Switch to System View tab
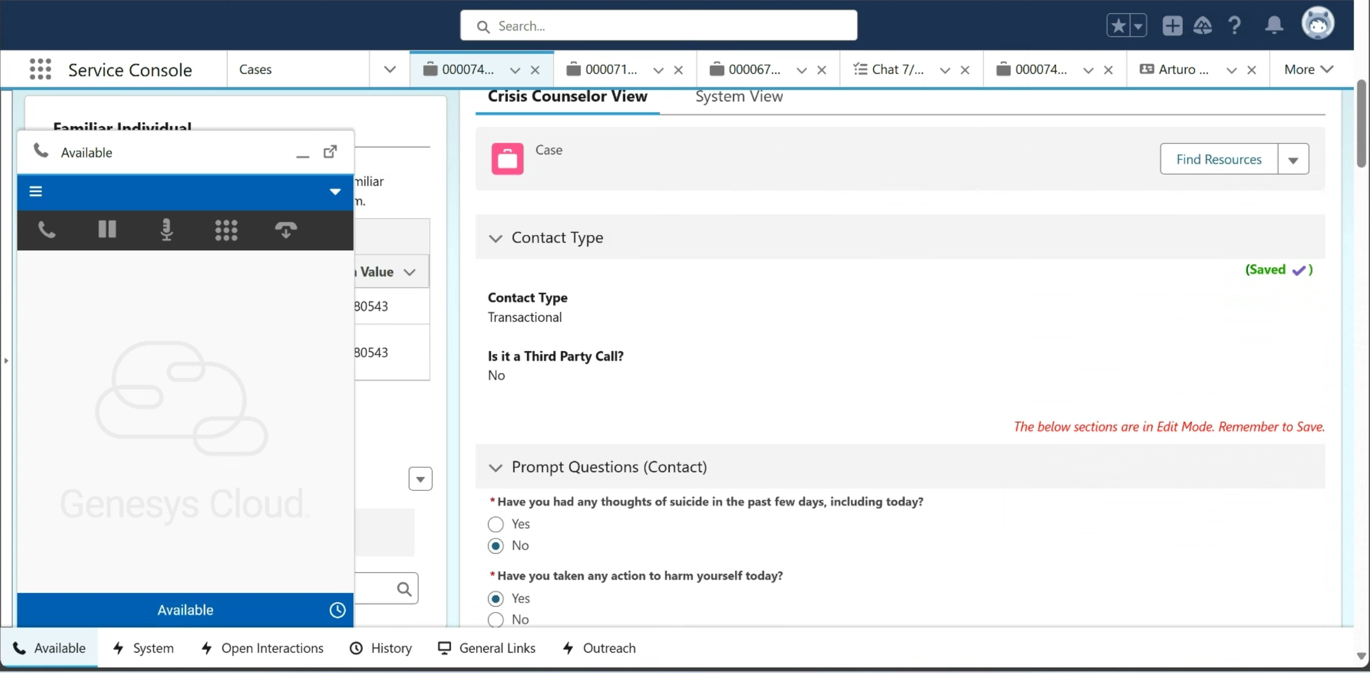Image resolution: width=1370 pixels, height=673 pixels. (x=739, y=96)
